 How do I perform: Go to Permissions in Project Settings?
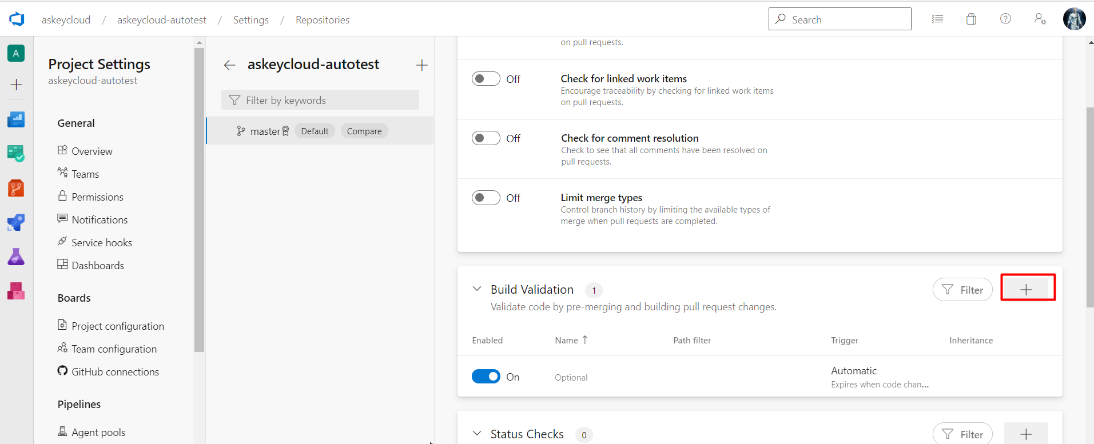coord(97,197)
